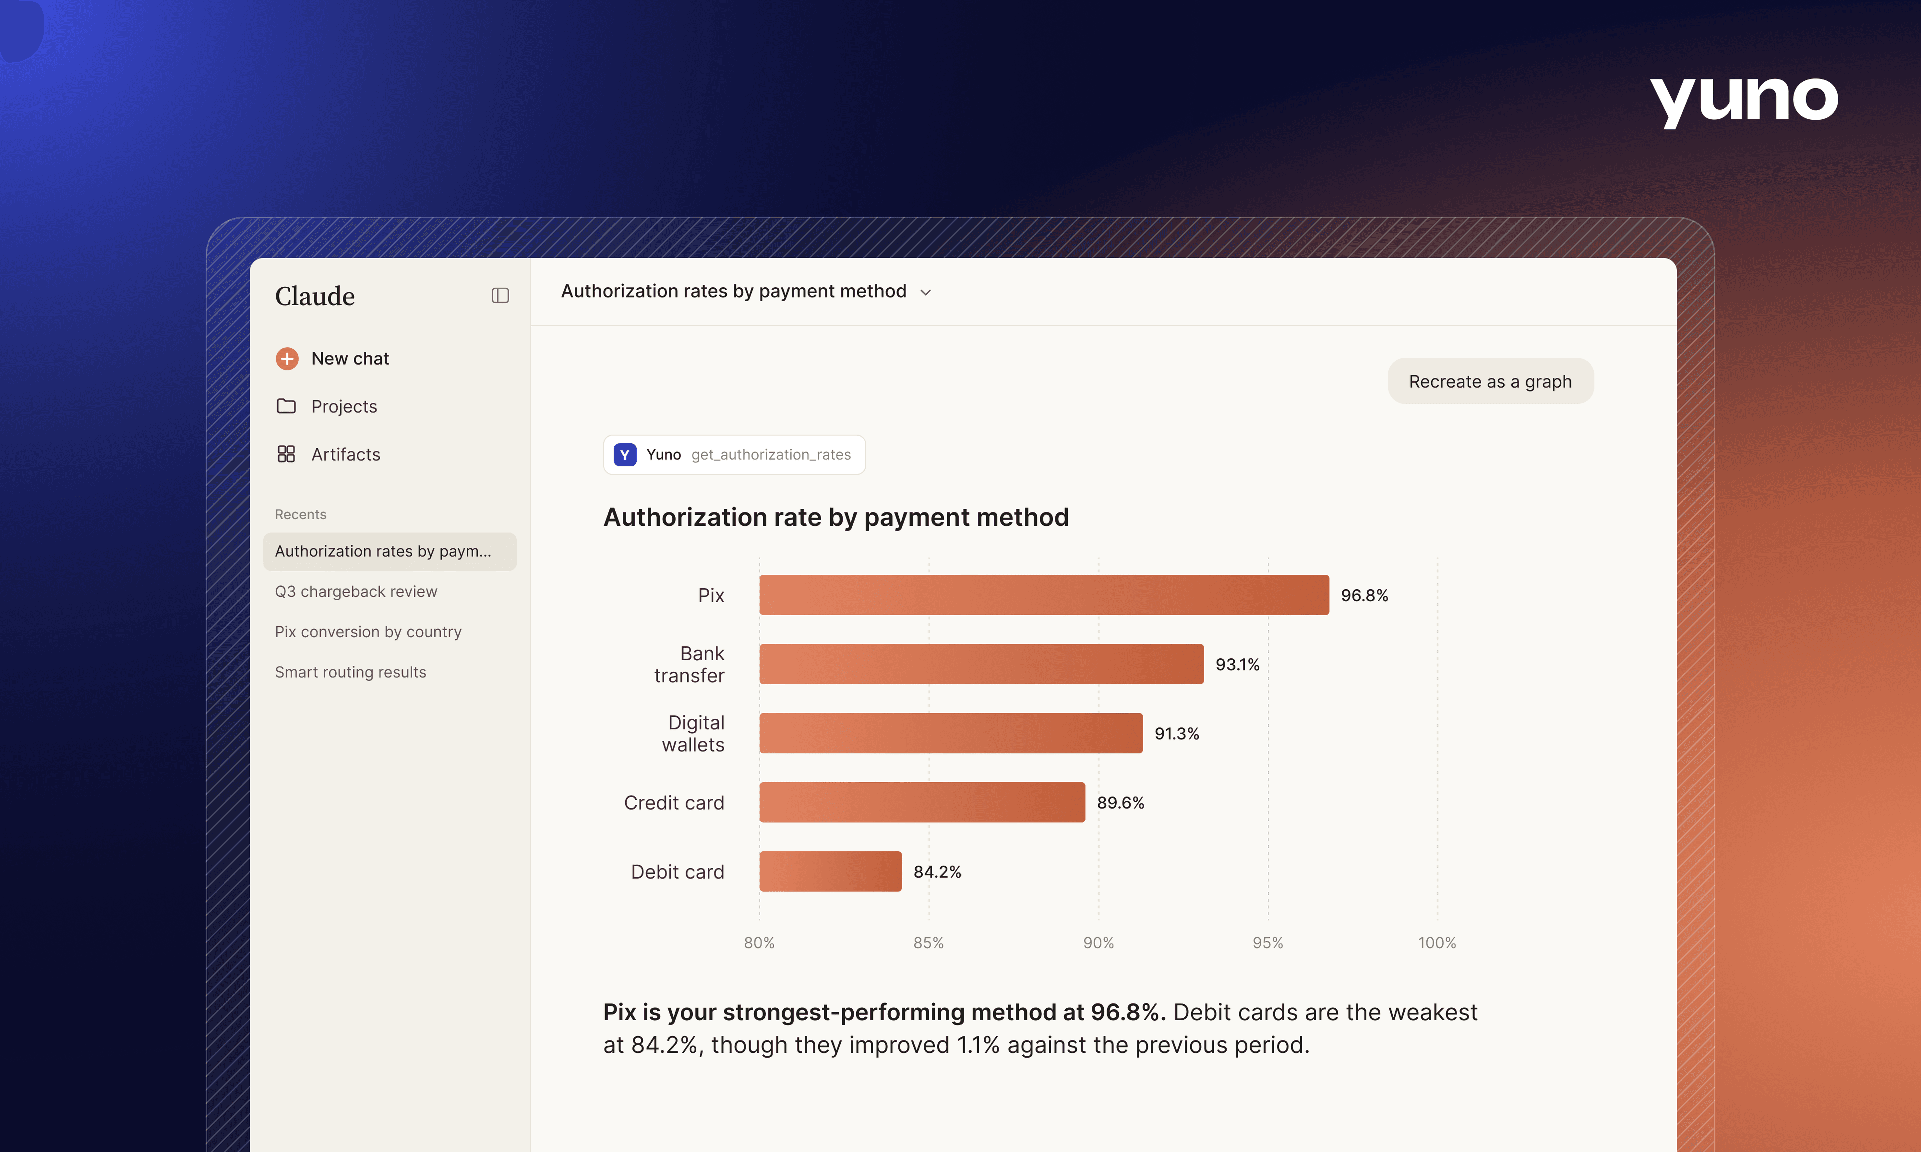Click the 89.6% value label
Image resolution: width=1921 pixels, height=1152 pixels.
[1120, 802]
